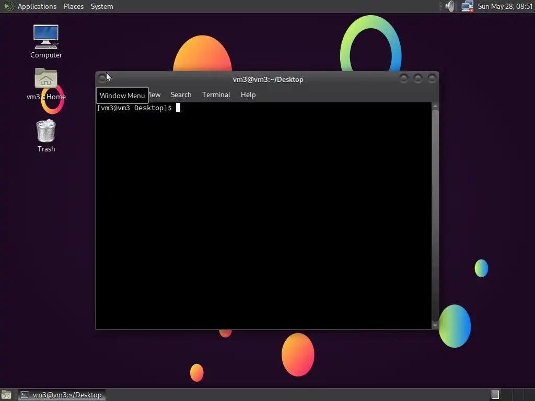Click the terminal title bar text
The height and width of the screenshot is (401, 535).
point(268,79)
